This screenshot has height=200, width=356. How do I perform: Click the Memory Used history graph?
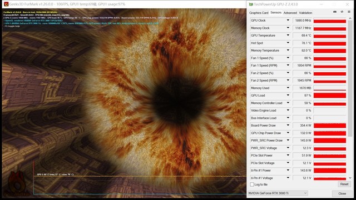[330, 88]
